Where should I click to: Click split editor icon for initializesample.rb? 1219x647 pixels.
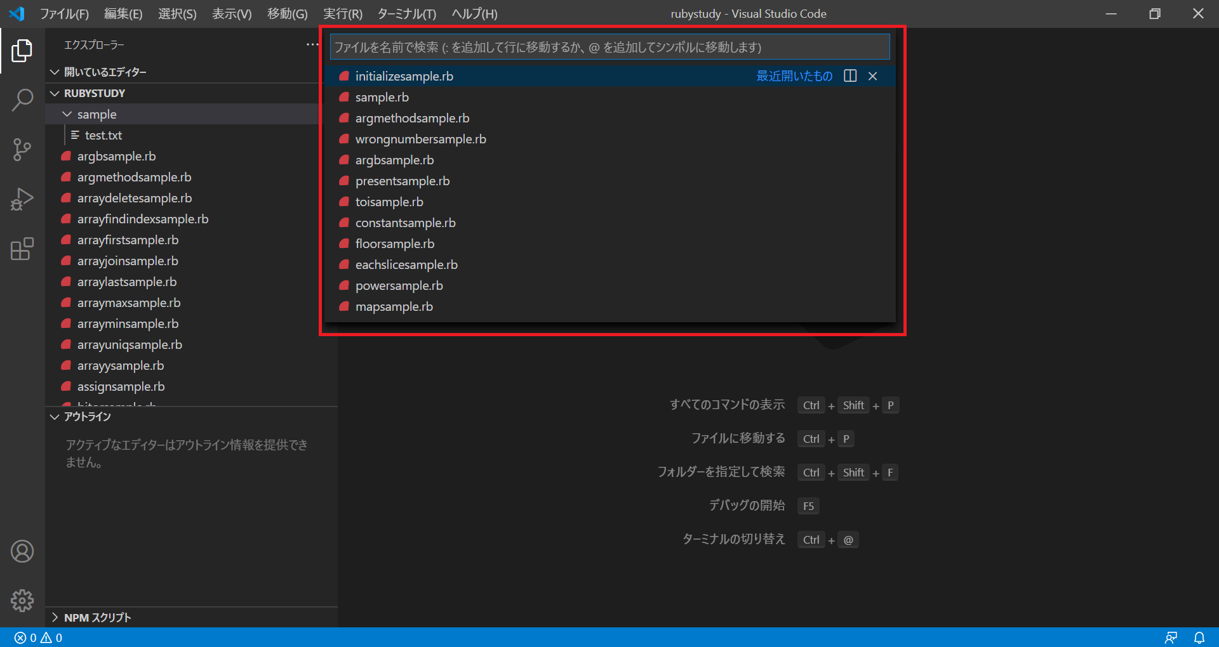click(850, 76)
